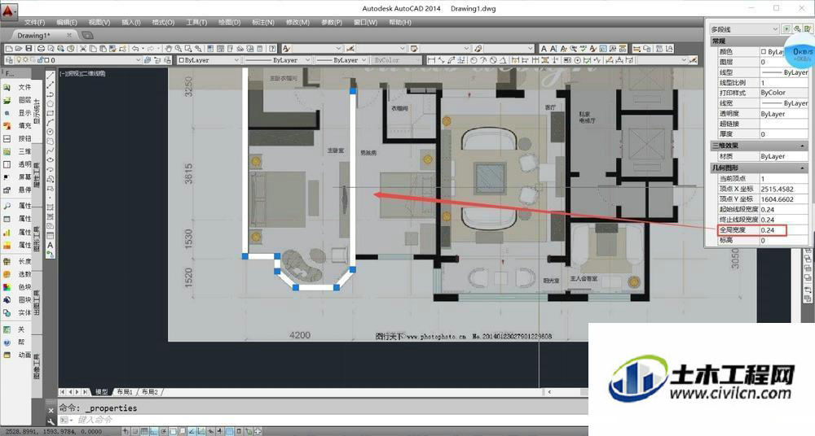Click the Linear dimension icon
Viewport: 815px width, 436px height.
click(431, 60)
